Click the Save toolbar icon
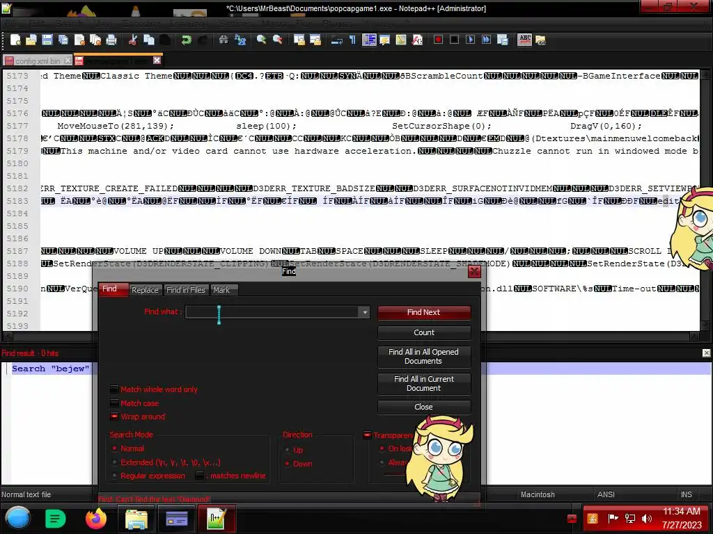 pos(47,40)
